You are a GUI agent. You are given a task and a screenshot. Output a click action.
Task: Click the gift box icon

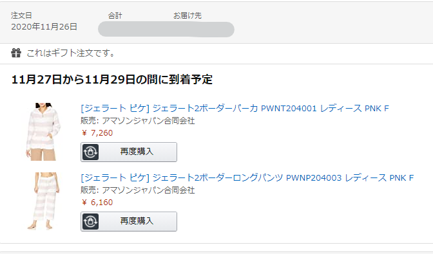point(16,53)
